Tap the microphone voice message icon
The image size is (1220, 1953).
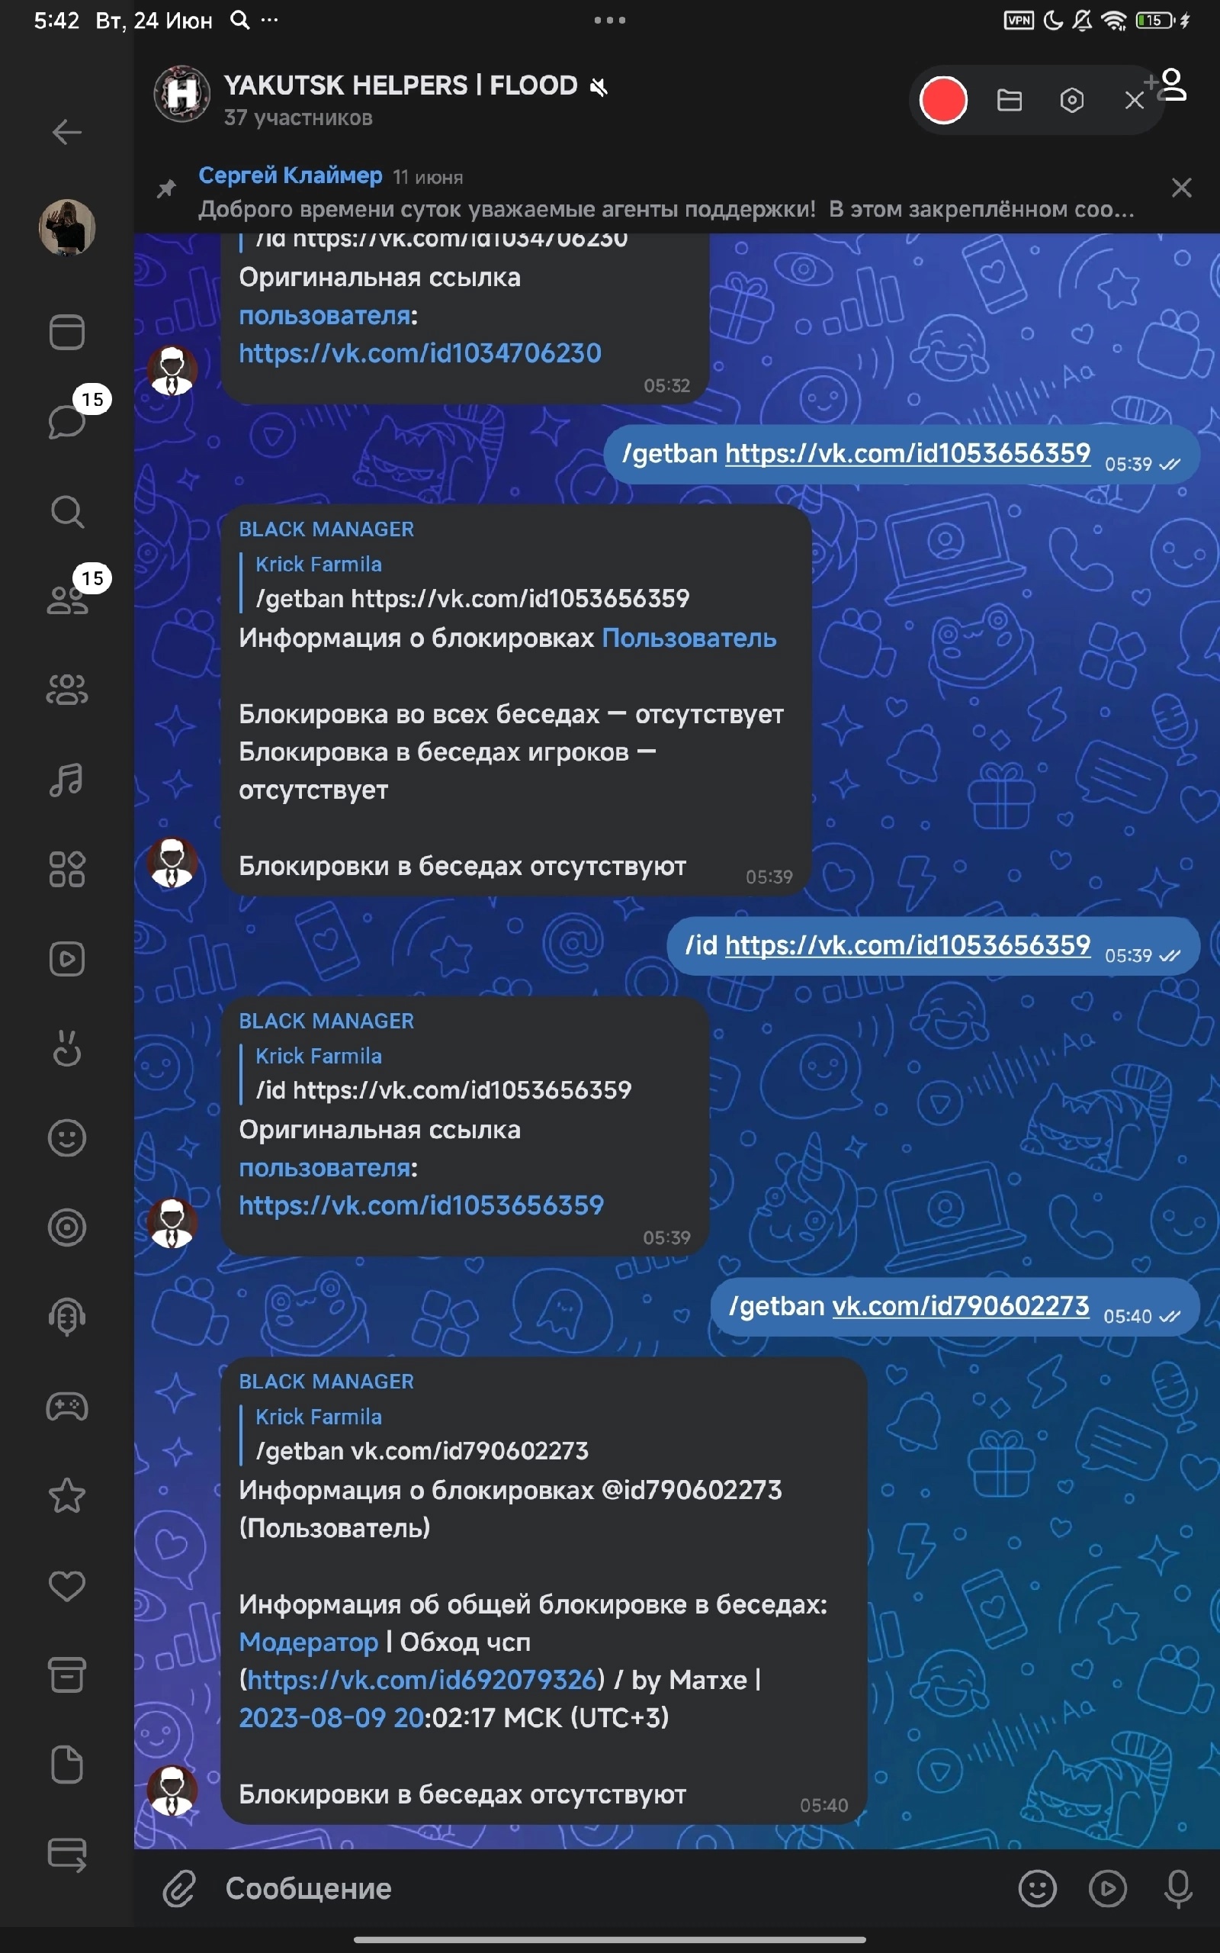[x=1177, y=1889]
